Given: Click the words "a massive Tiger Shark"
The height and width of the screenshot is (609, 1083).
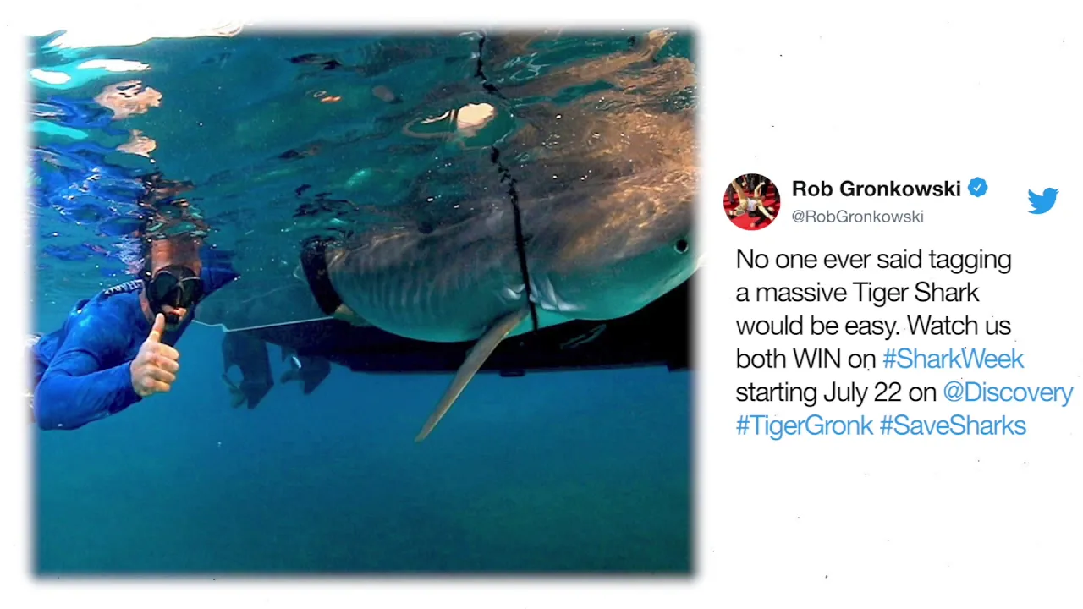Looking at the screenshot, I should click(857, 293).
